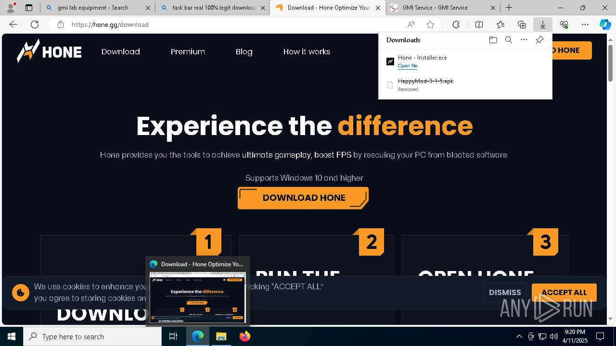This screenshot has height=346, width=616.
Task: Launch Firefox from the taskbar
Action: [244, 336]
